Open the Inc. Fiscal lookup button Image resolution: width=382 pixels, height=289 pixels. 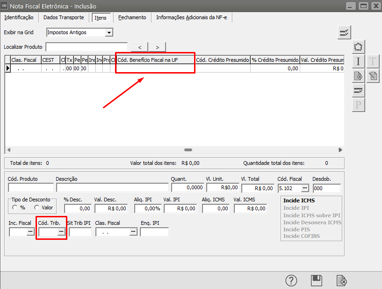click(x=30, y=232)
